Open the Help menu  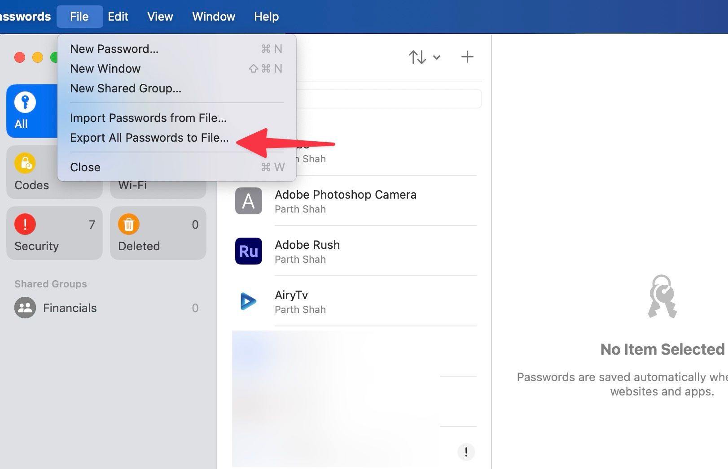point(267,17)
